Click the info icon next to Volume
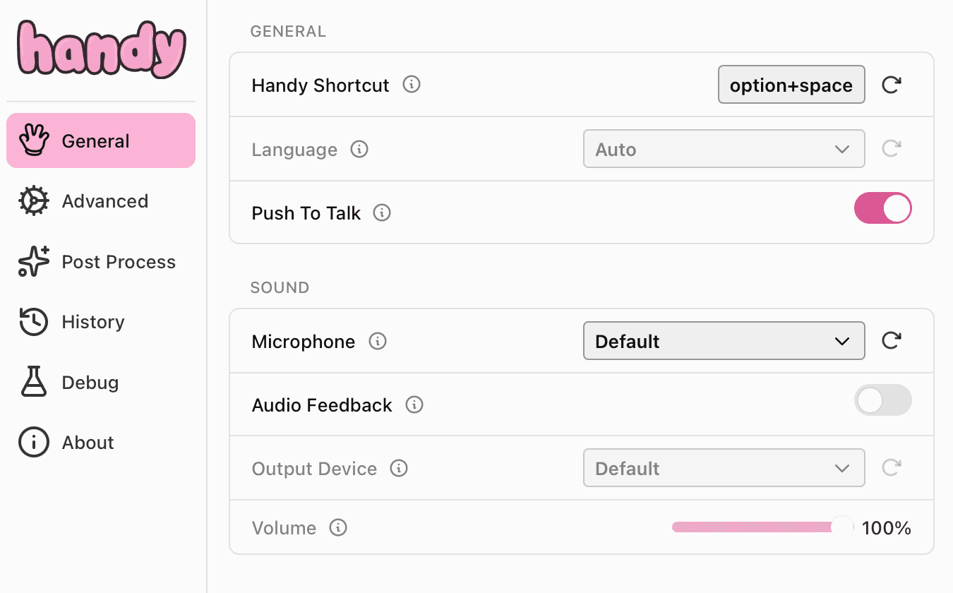The width and height of the screenshot is (953, 593). (x=338, y=528)
